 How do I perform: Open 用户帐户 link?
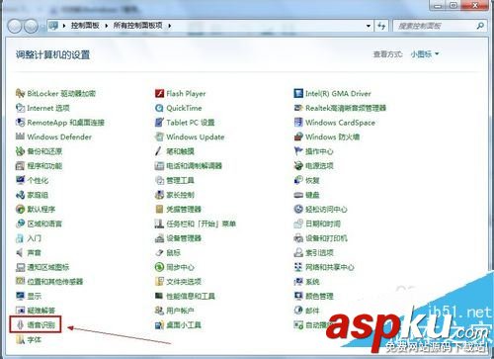[180, 311]
